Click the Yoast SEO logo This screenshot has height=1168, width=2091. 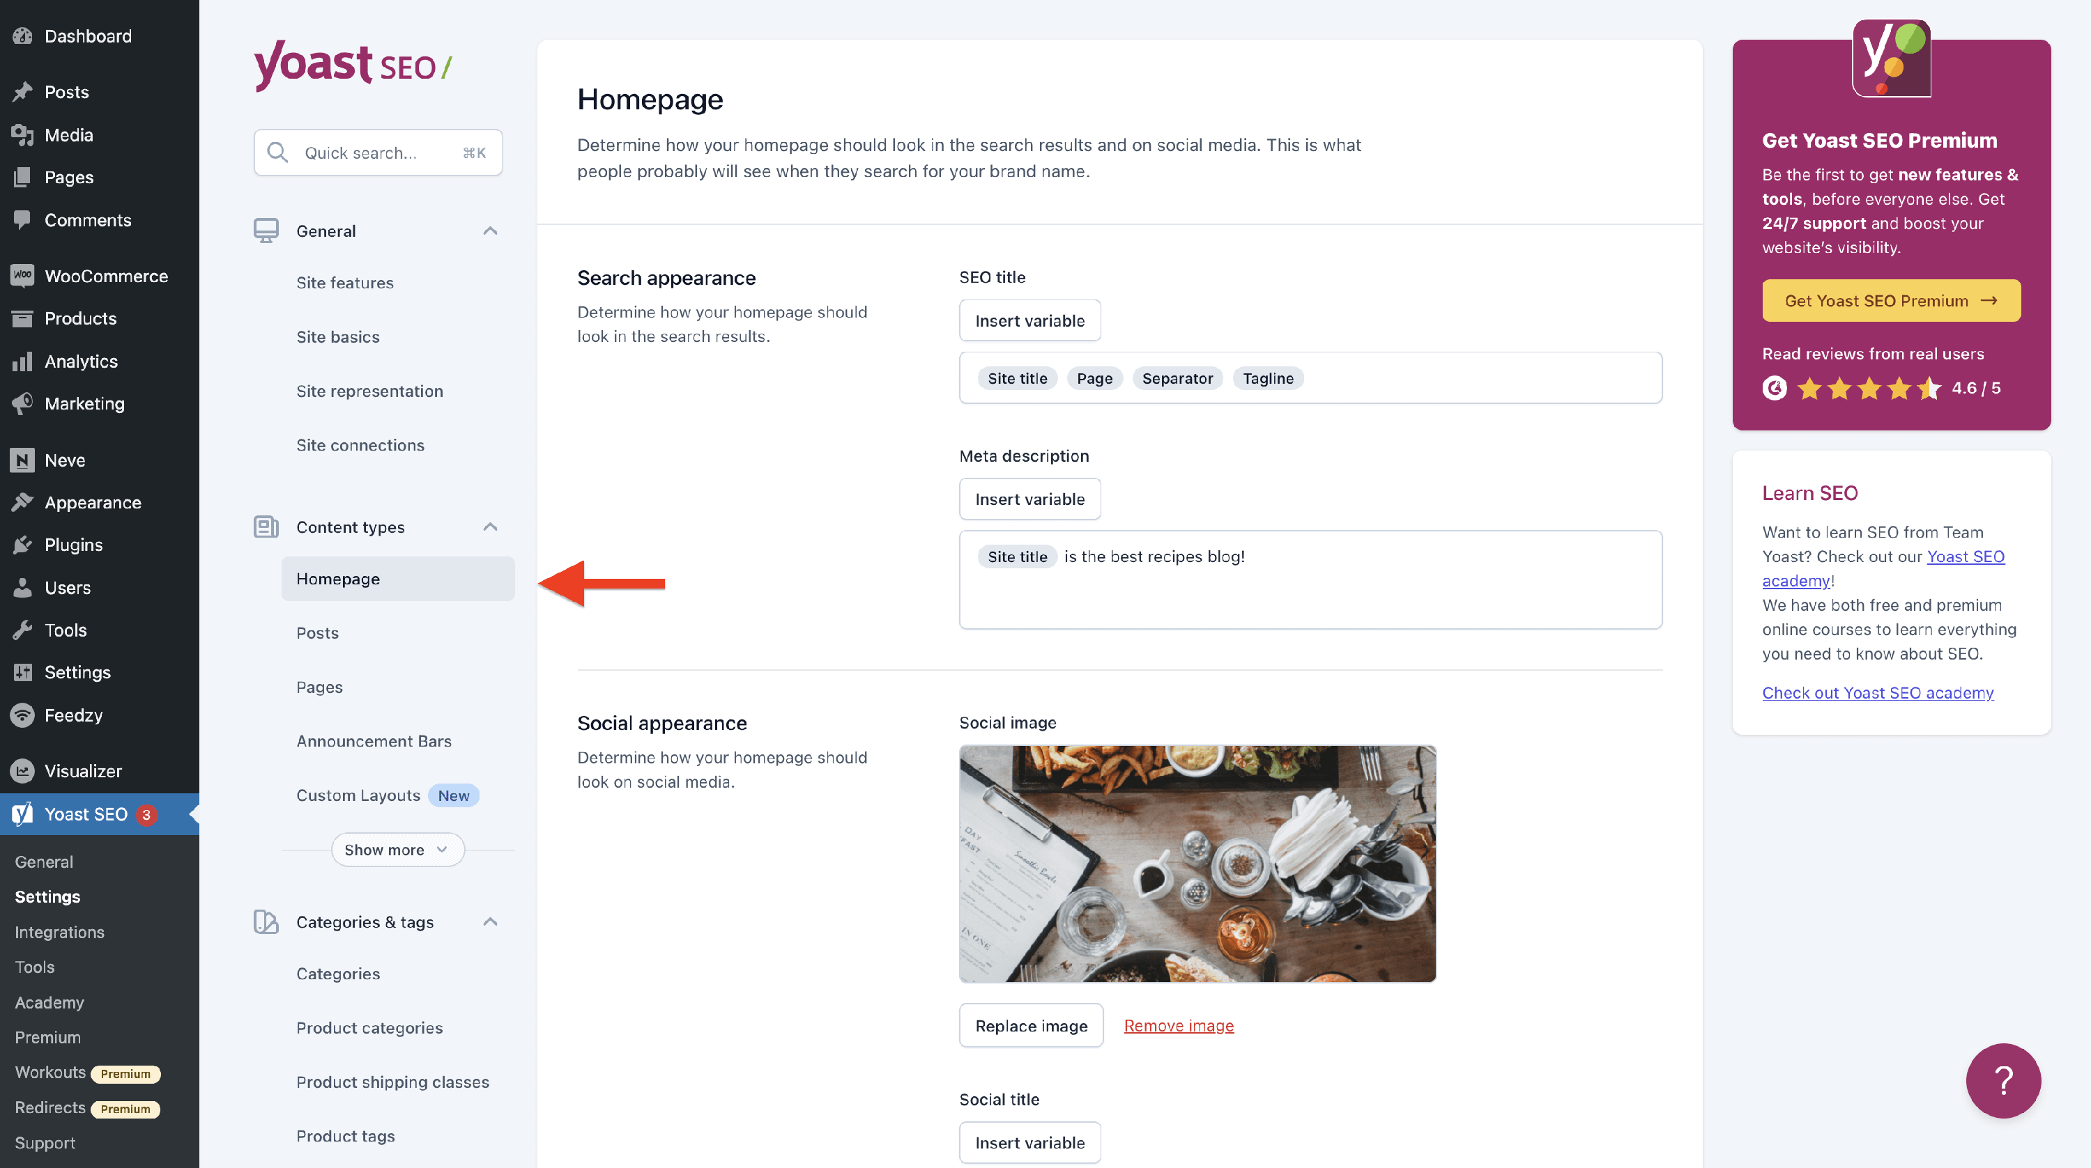click(352, 65)
